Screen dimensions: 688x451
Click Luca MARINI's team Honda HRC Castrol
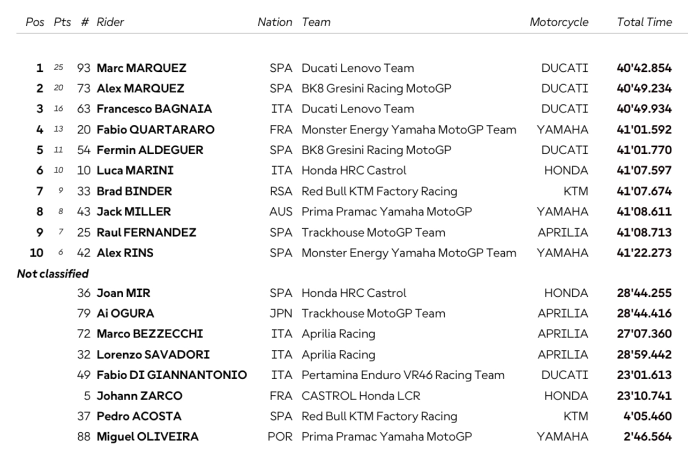coord(354,170)
